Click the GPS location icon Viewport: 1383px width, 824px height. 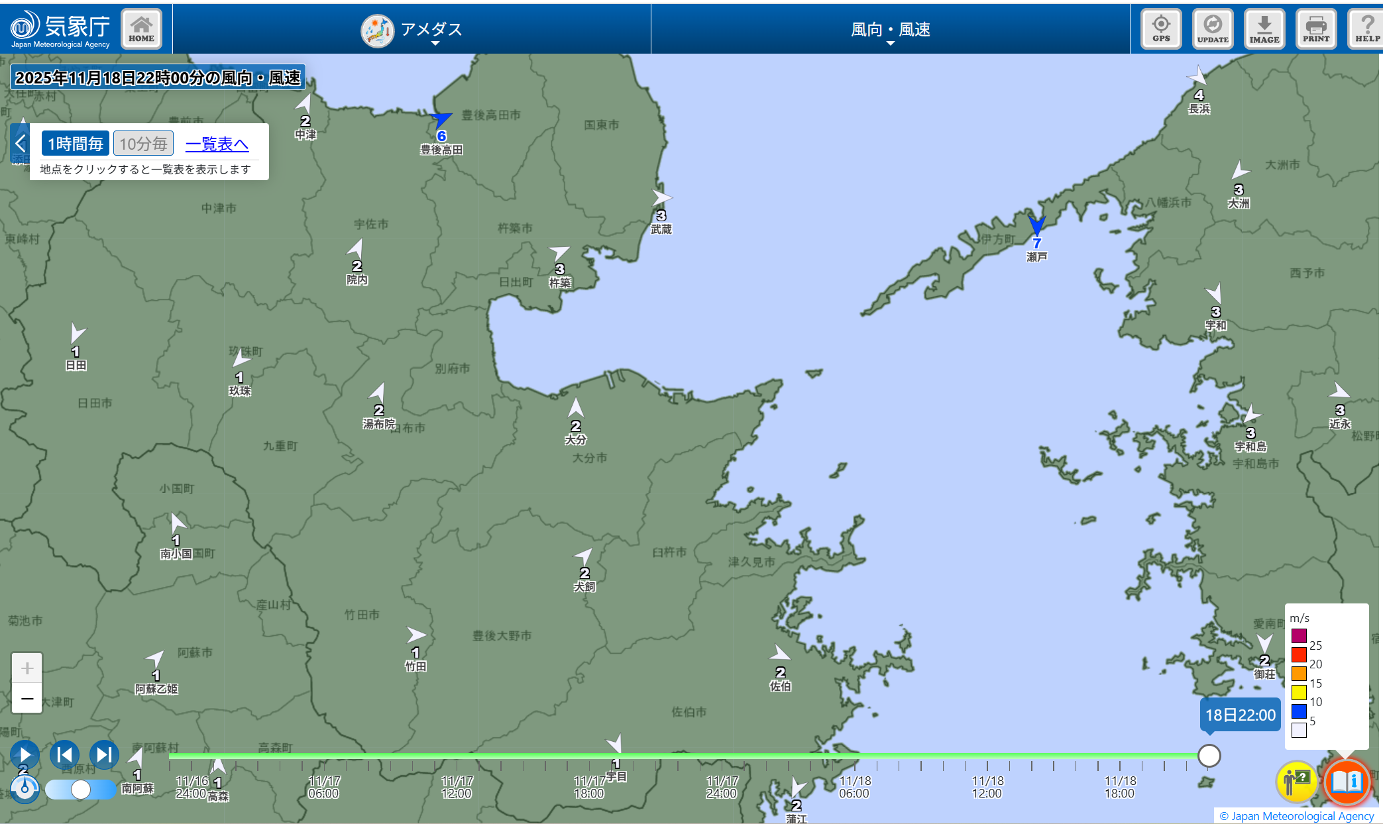[1161, 29]
